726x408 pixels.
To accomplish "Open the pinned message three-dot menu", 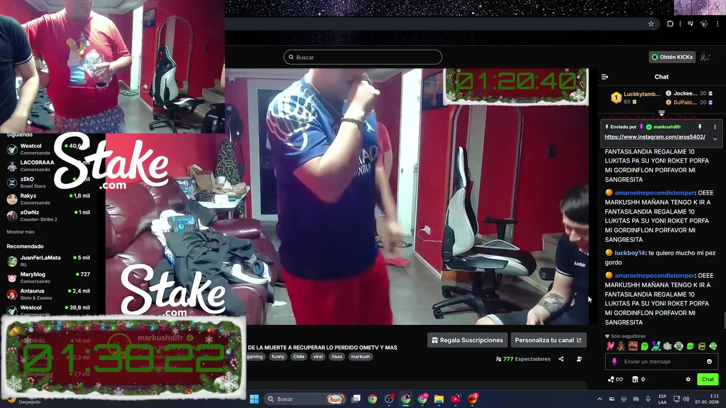I will click(715, 127).
